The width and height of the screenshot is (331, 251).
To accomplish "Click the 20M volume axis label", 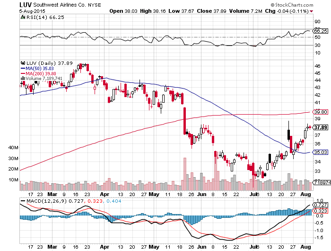I will pyautogui.click(x=13, y=169).
